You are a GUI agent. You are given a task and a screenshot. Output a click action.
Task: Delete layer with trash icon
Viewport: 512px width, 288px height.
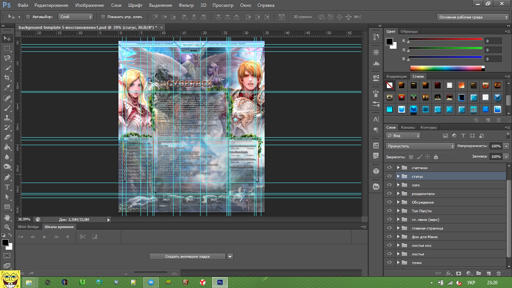pos(499,273)
